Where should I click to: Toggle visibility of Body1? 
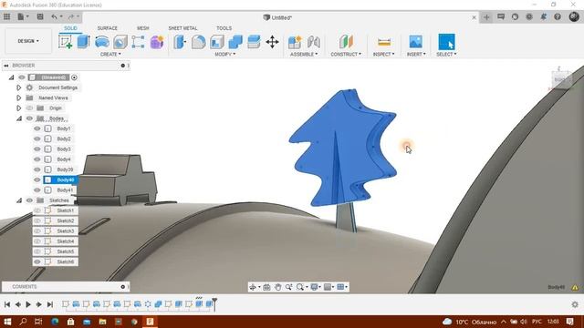tap(36, 128)
